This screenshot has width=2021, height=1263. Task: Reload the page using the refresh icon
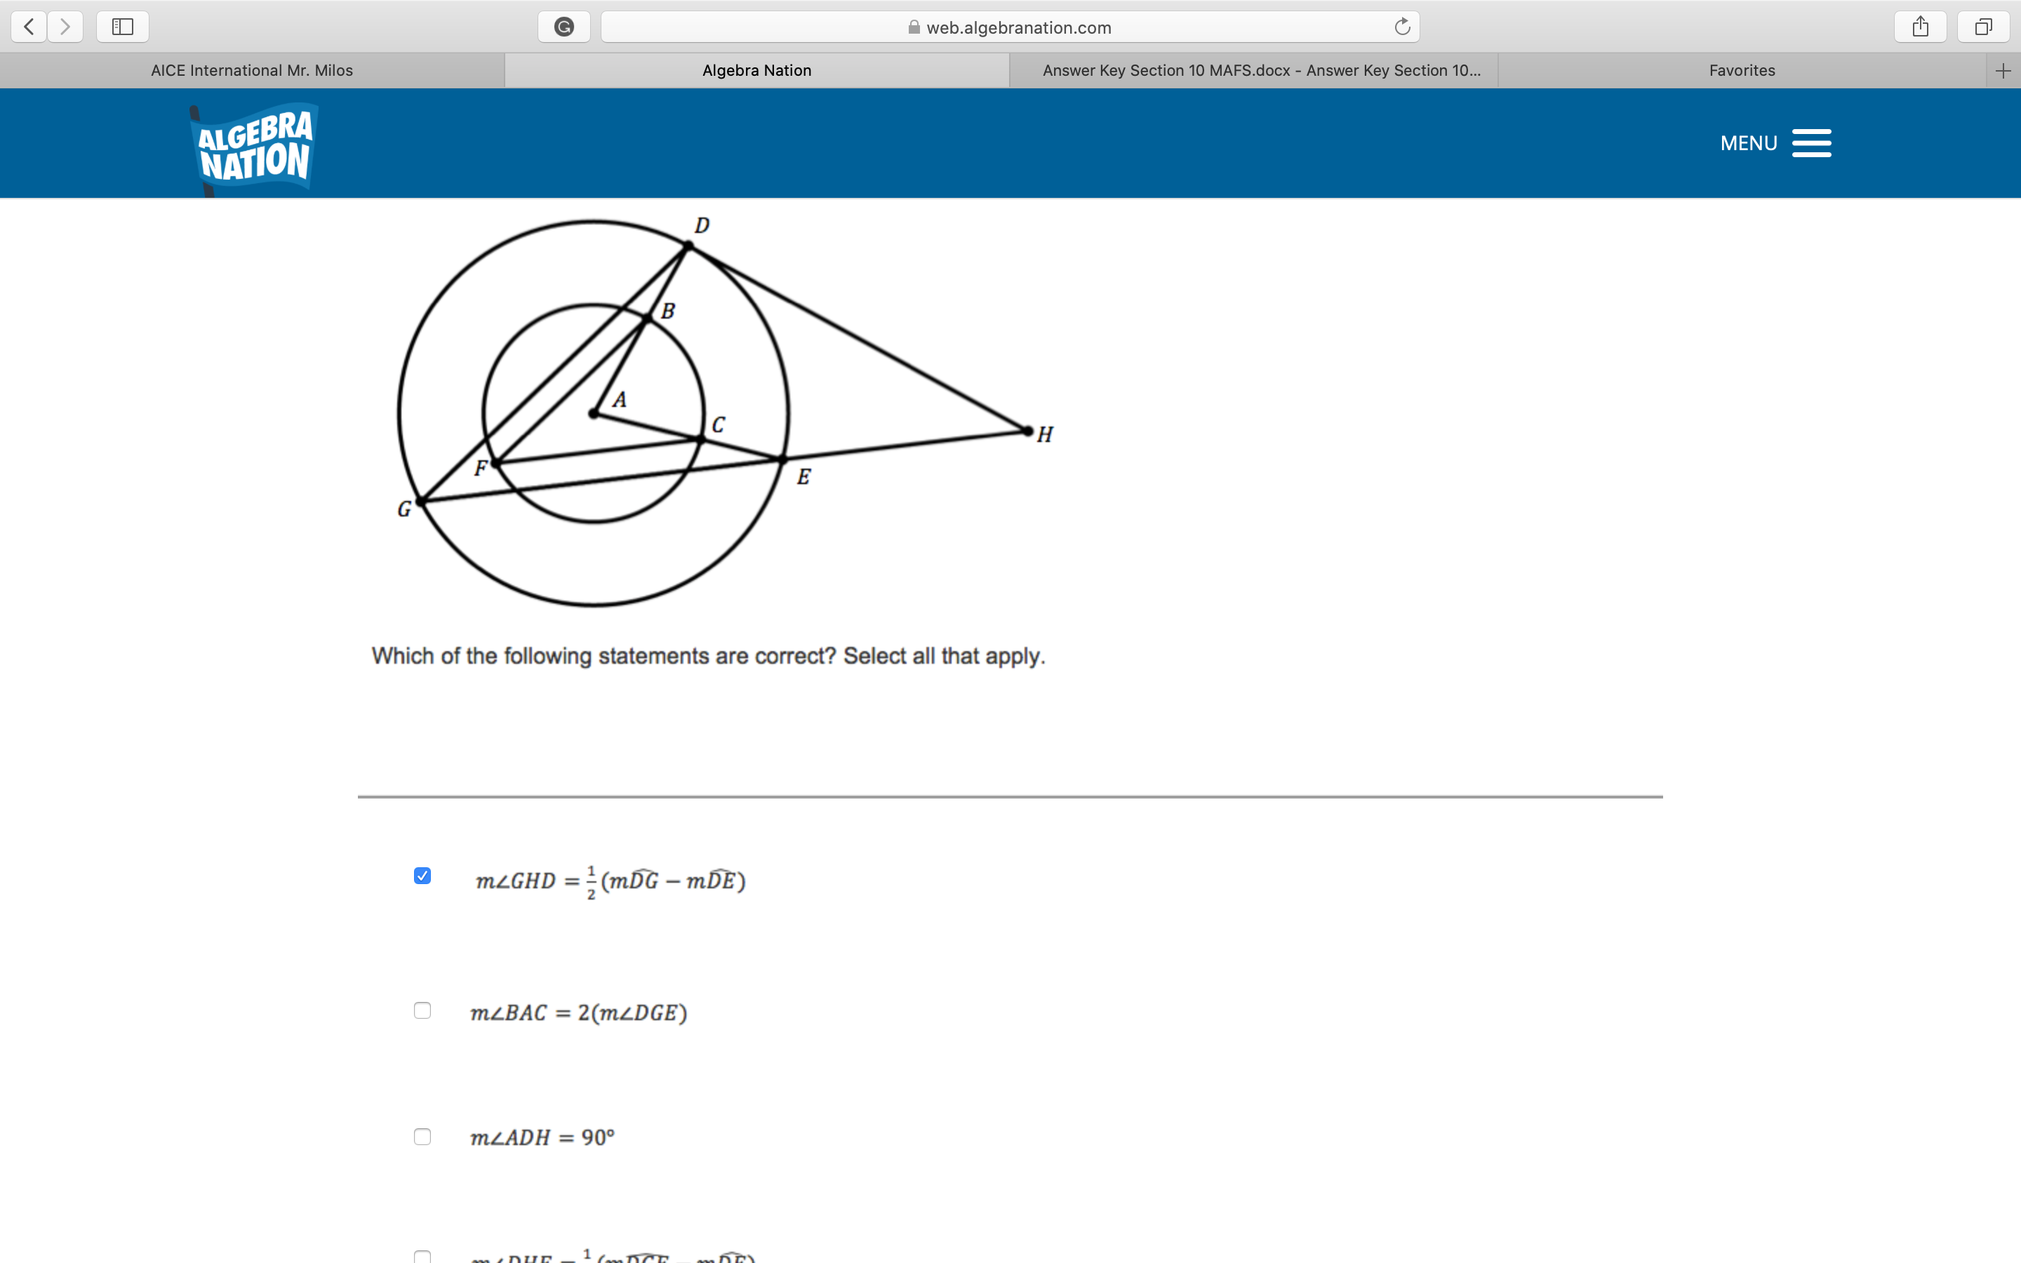1402,26
